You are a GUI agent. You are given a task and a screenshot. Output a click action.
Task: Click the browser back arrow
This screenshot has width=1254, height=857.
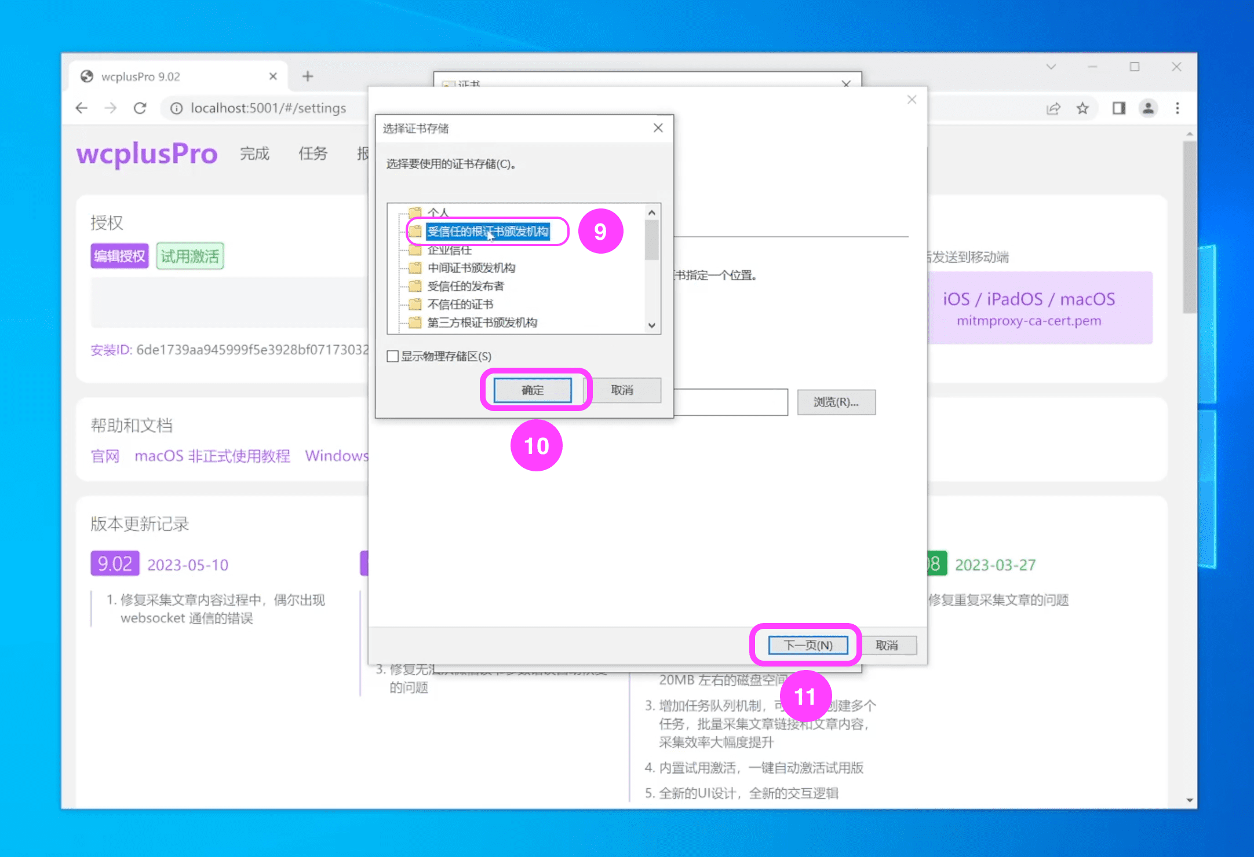coord(82,108)
